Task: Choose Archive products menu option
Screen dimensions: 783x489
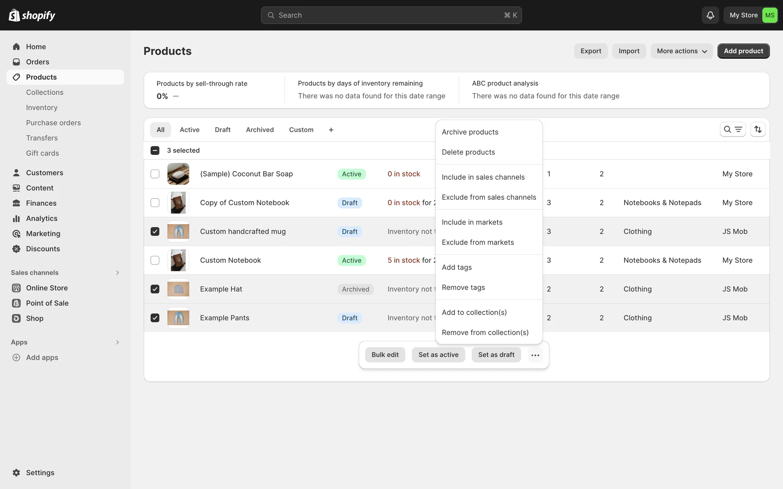Action: pos(470,132)
